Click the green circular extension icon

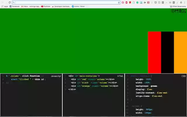[137, 3]
